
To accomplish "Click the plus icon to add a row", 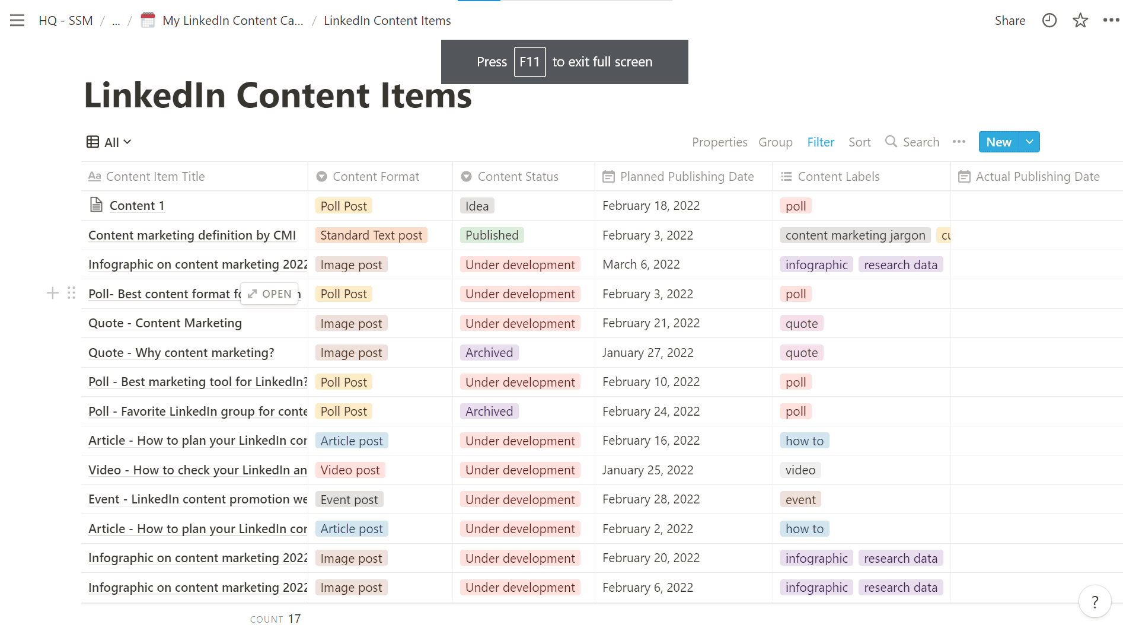I will [x=52, y=293].
